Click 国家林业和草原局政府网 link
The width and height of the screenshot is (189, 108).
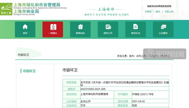point(159,6)
